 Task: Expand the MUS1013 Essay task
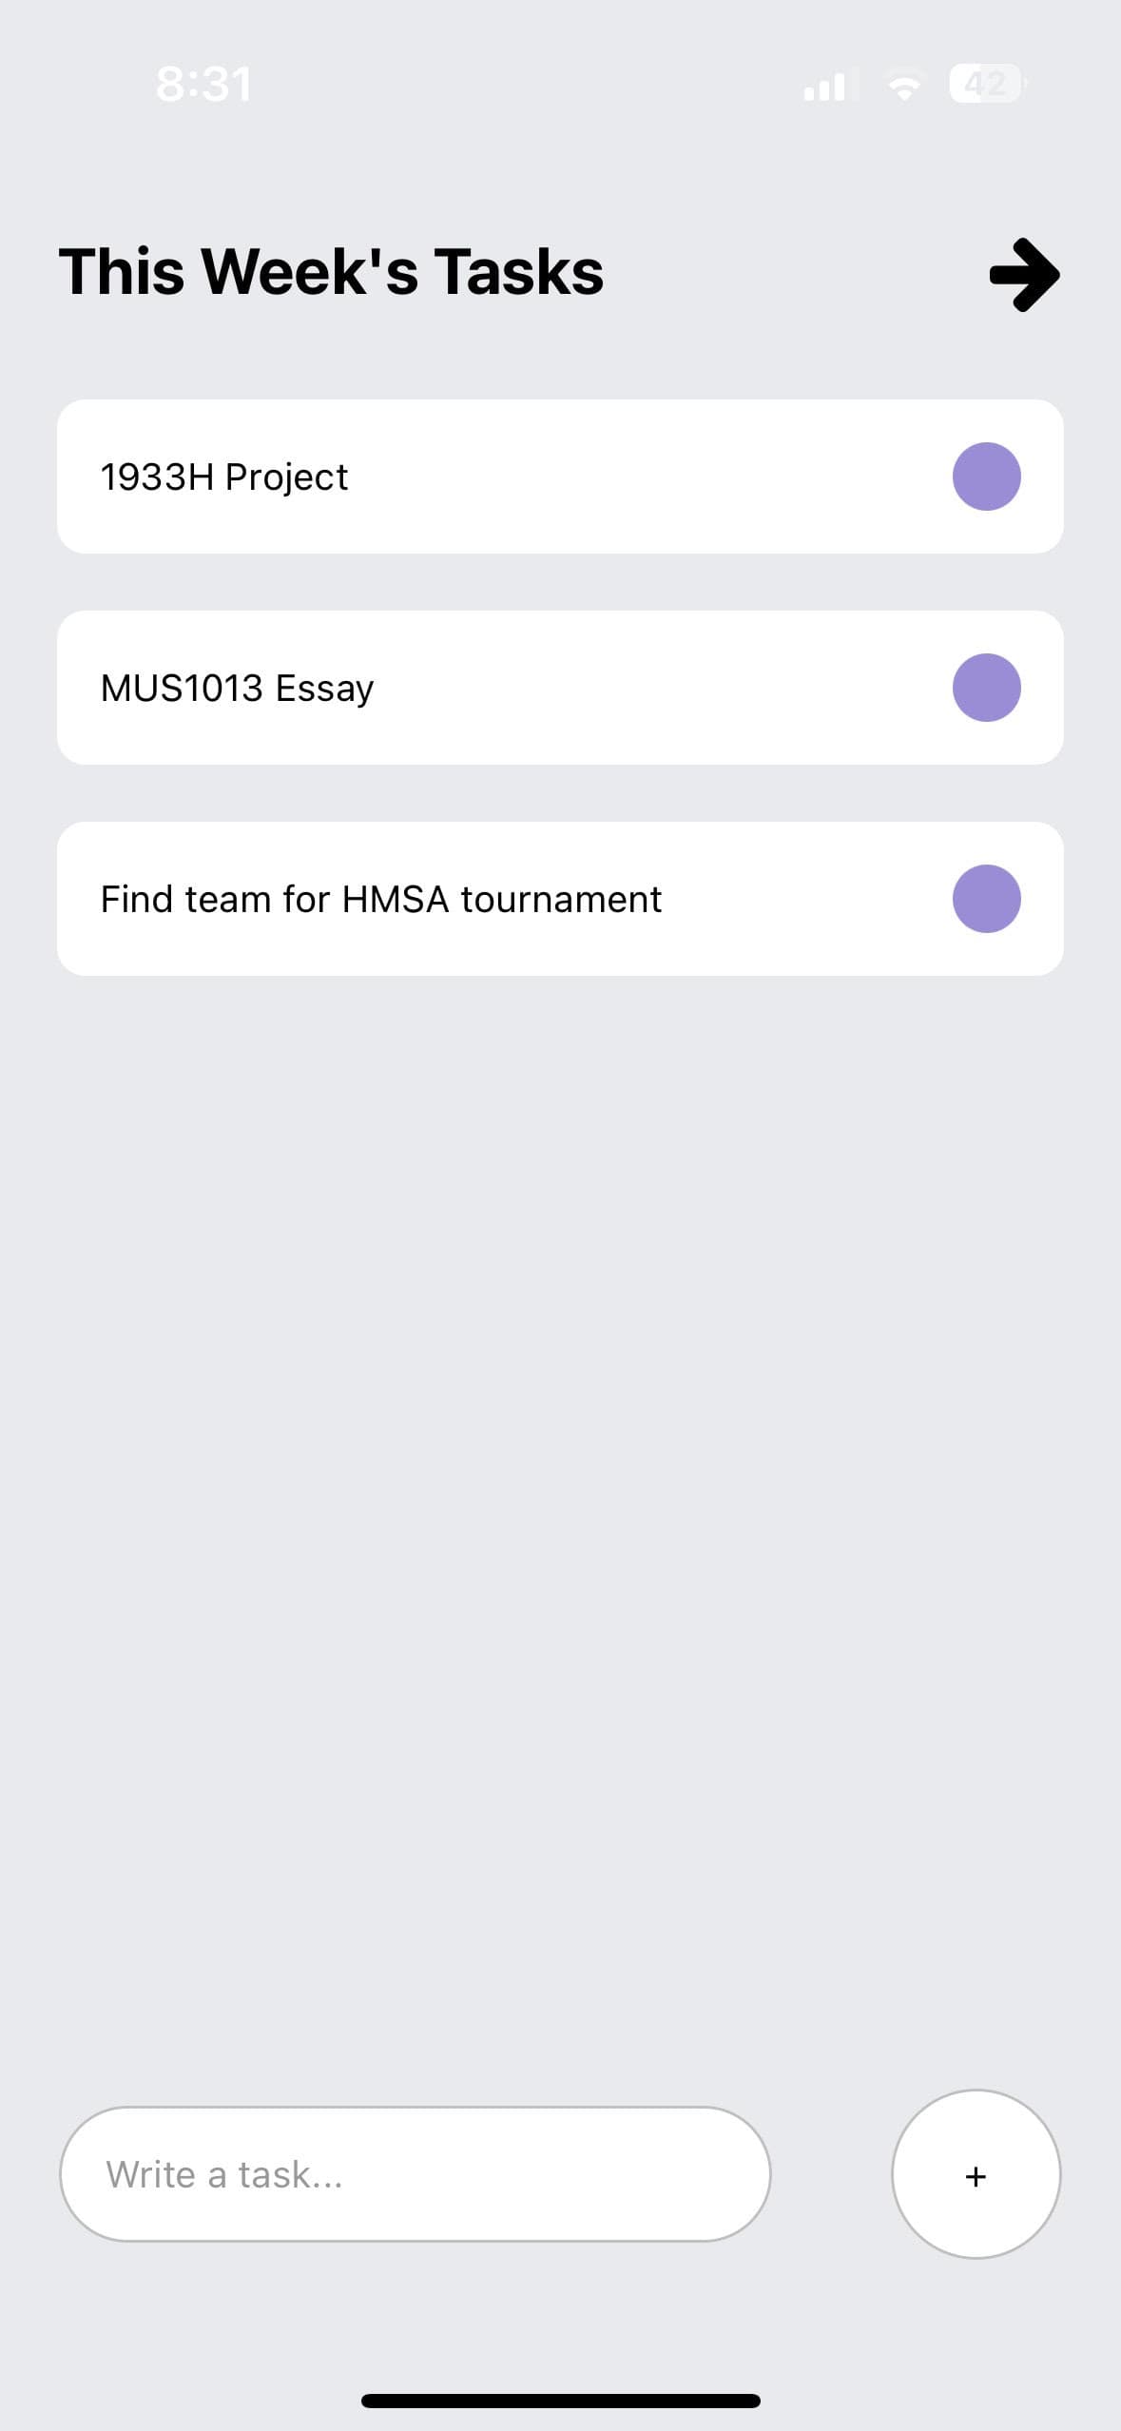[560, 688]
